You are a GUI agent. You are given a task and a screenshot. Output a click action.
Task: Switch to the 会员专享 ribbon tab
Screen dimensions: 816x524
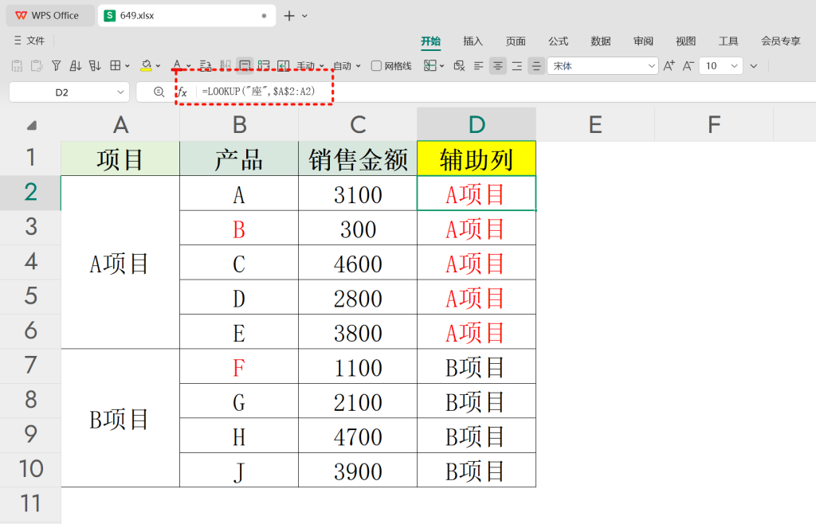coord(781,41)
